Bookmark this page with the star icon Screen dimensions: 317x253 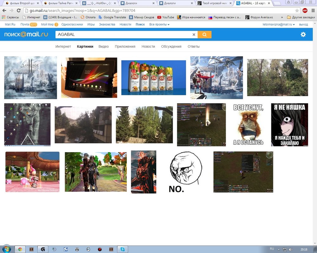pos(297,10)
